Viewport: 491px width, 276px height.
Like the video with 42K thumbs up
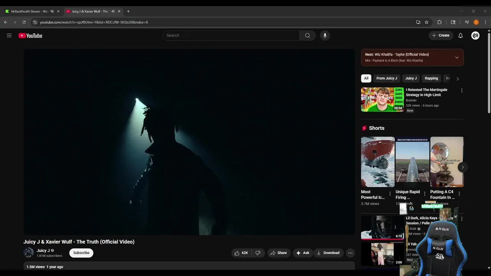[x=241, y=253]
